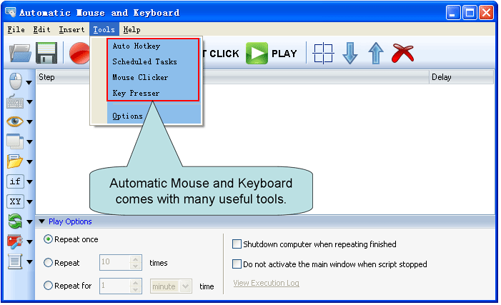Click the app icon in title bar
Viewport: 501px width, 305px height.
pos(11,12)
